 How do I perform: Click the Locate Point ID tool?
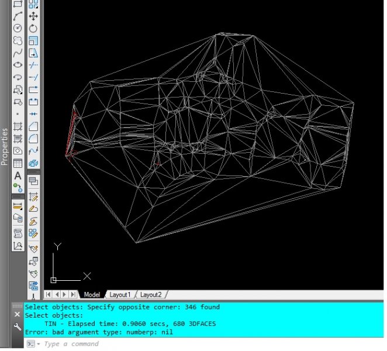point(18,246)
